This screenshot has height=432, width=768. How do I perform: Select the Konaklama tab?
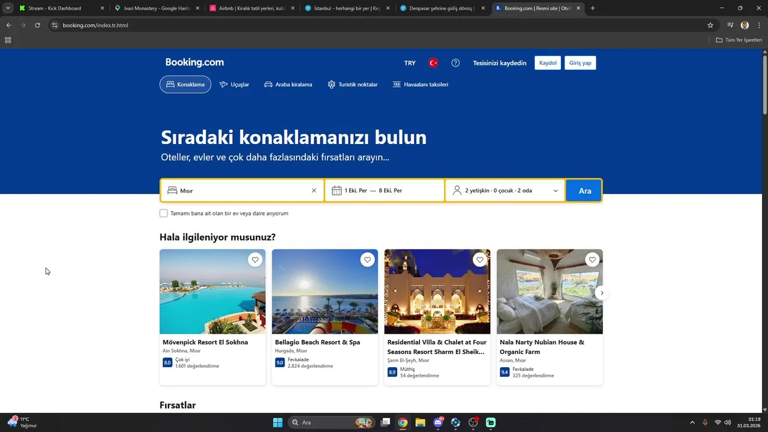185,85
